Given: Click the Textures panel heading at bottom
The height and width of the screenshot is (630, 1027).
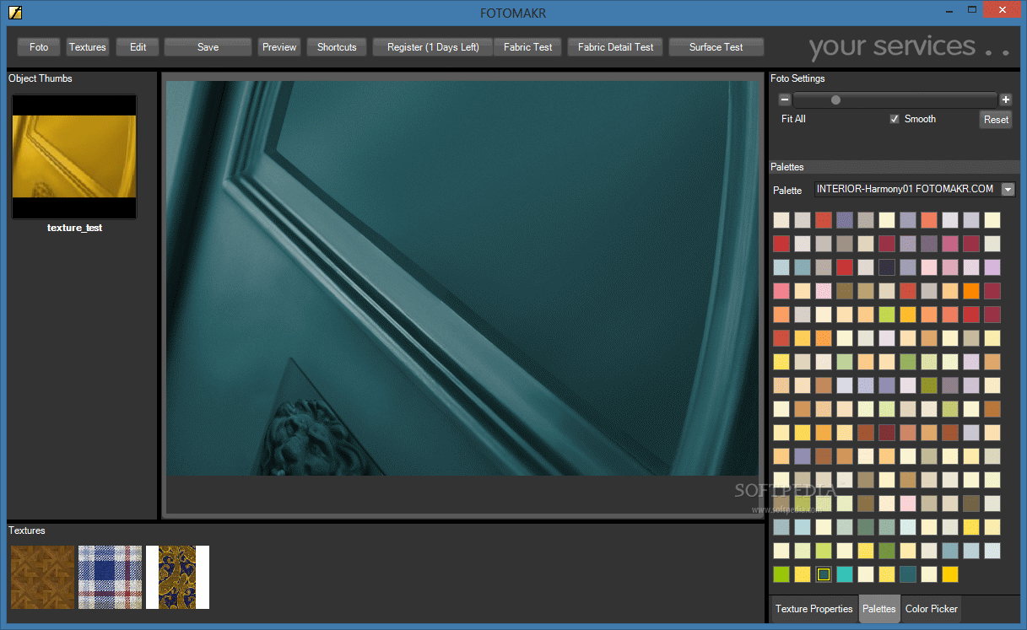Looking at the screenshot, I should (27, 530).
